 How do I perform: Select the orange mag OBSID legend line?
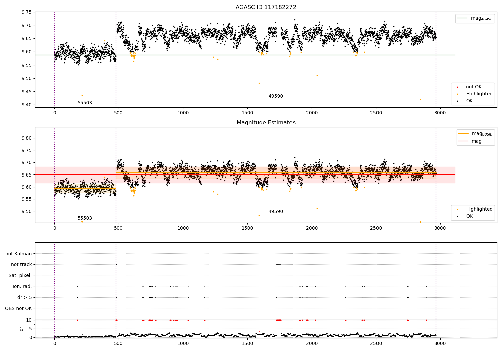pyautogui.click(x=464, y=134)
